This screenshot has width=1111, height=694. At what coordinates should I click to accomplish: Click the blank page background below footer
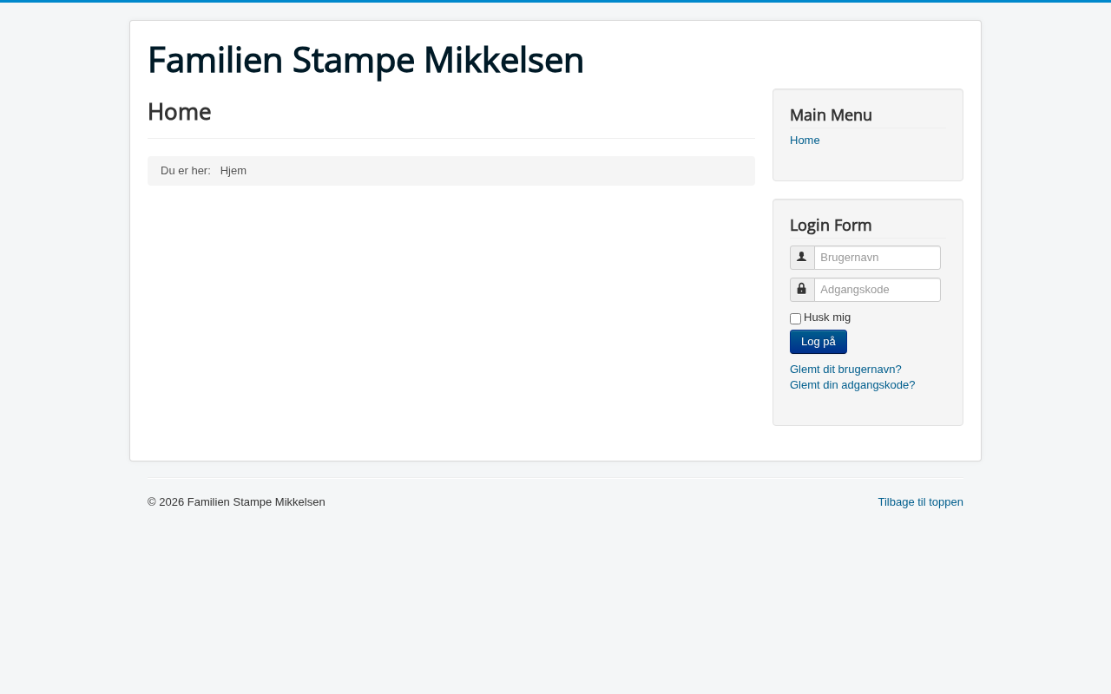555,607
